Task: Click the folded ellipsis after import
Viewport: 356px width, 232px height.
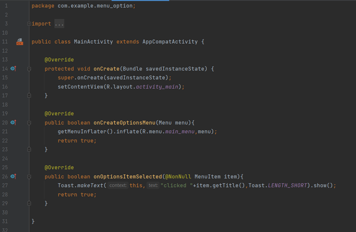Action: [59, 24]
